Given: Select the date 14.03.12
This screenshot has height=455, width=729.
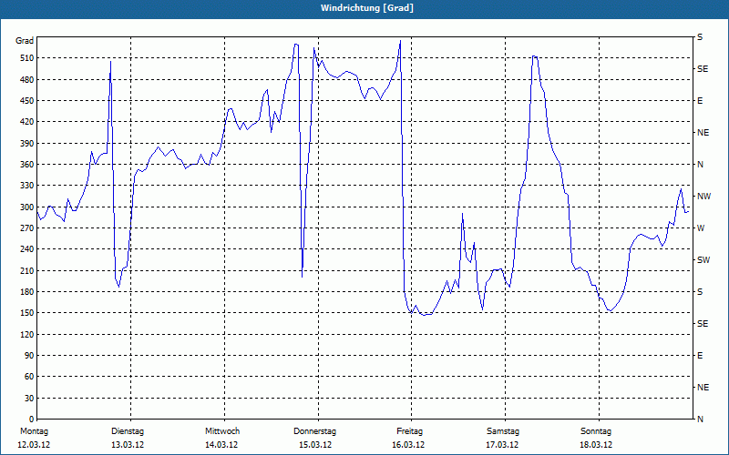Looking at the screenshot, I should [x=221, y=445].
